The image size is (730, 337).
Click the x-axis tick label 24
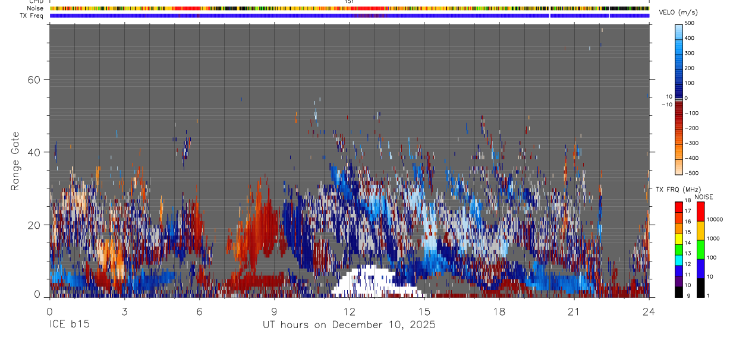point(649,311)
